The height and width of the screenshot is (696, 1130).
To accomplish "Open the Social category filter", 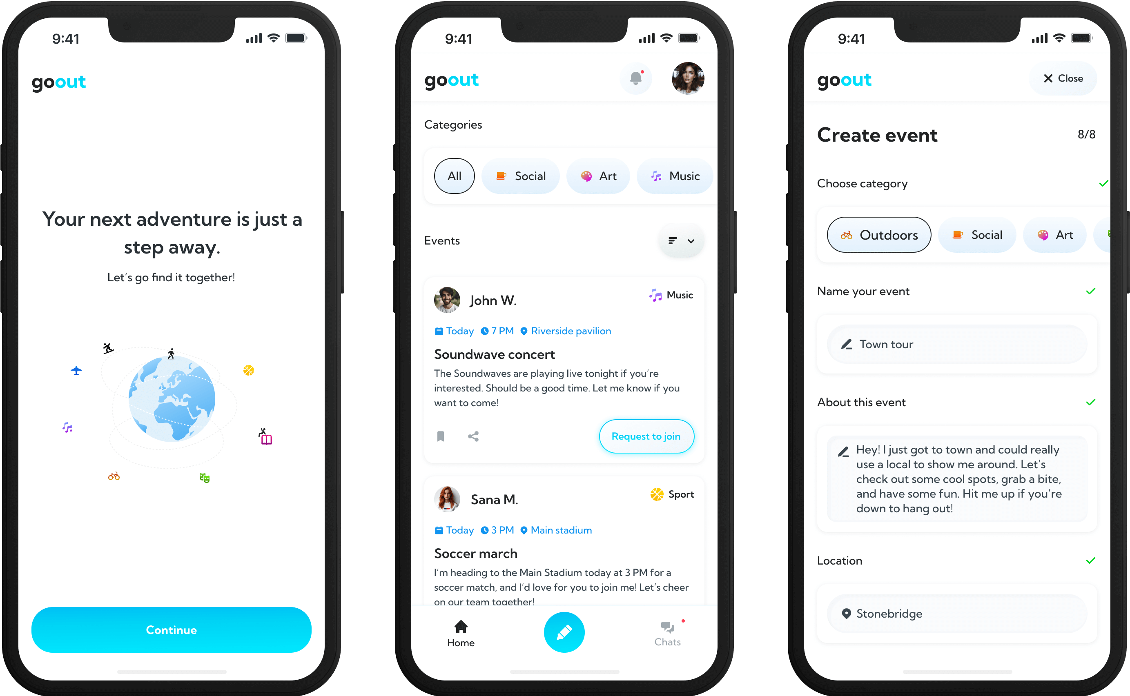I will 520,176.
